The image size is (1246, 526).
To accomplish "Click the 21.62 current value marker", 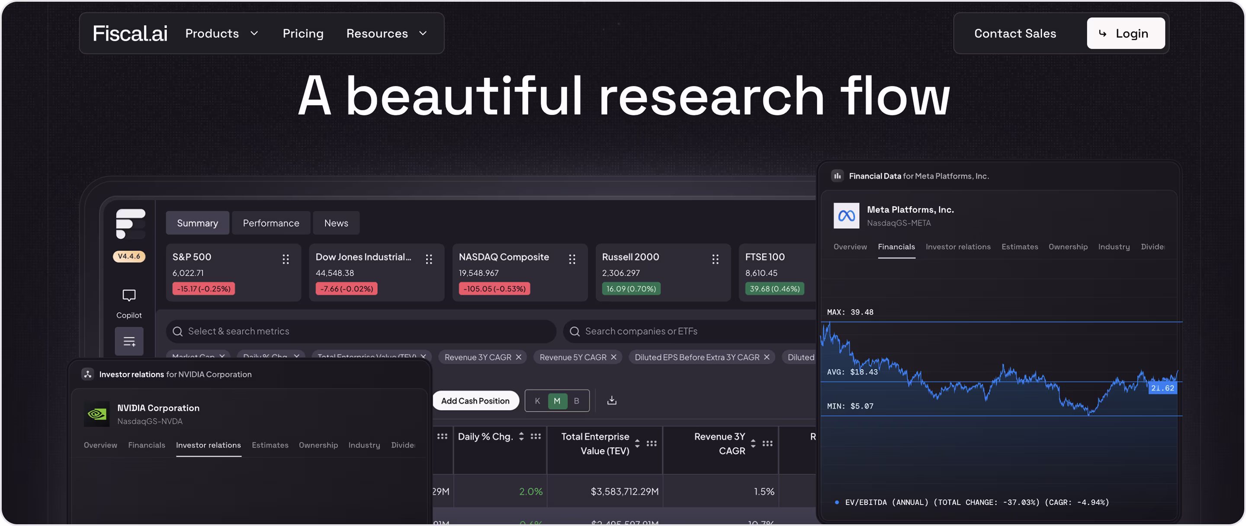I will tap(1163, 388).
